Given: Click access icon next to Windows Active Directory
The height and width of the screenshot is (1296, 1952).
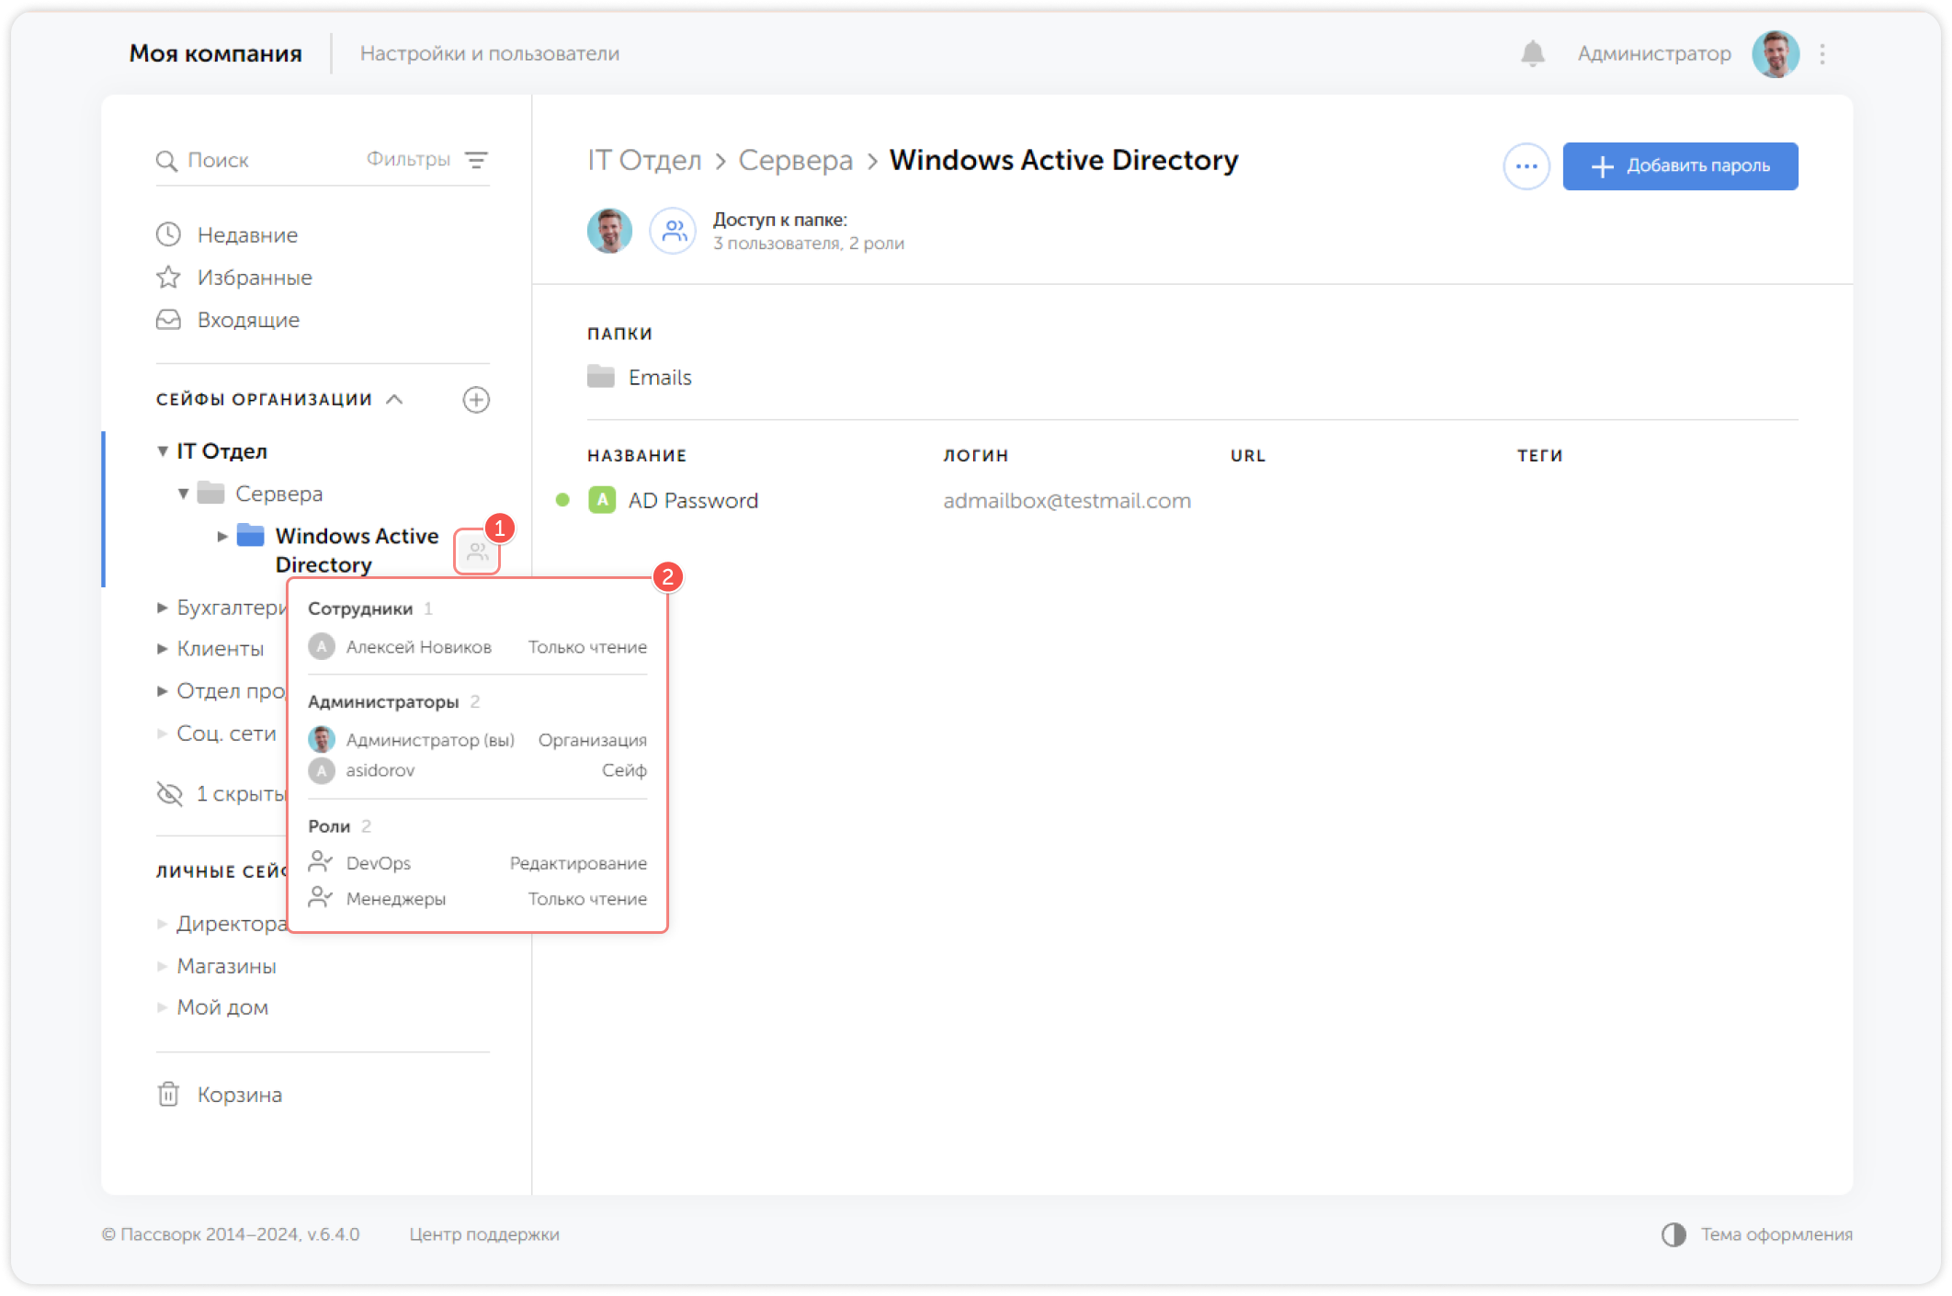Looking at the screenshot, I should [477, 552].
